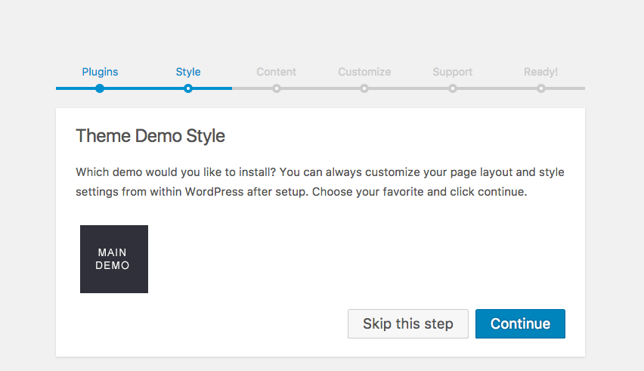This screenshot has height=371, width=644.
Task: Click the gray progress bar between Support and Ready!
Action: (497, 88)
